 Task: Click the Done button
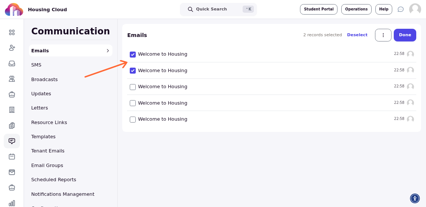(405, 35)
